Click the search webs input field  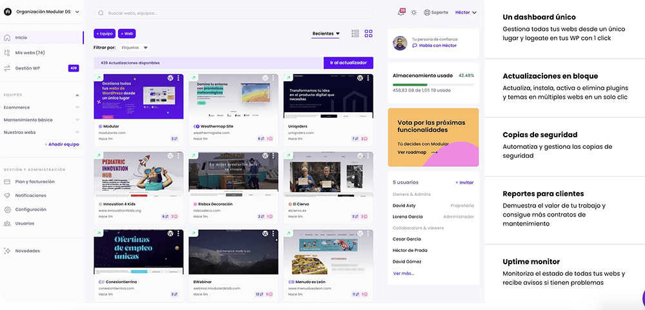(233, 13)
